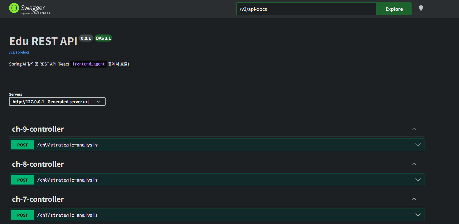Image resolution: width=459 pixels, height=224 pixels.
Task: Expand the /ch7/strategic-analysis operation arrow
Action: coord(418,215)
